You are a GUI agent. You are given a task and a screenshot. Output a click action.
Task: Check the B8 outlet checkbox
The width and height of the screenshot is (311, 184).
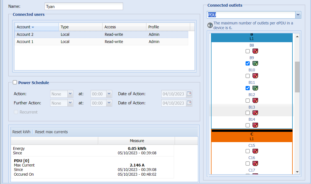click(248, 51)
